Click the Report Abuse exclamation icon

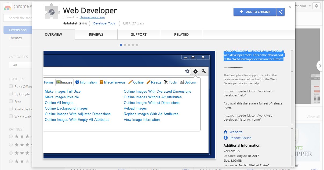(225, 138)
